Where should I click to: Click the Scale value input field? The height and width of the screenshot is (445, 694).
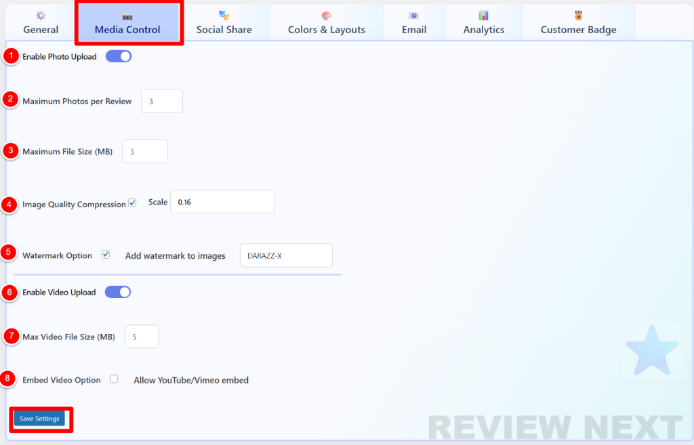222,202
